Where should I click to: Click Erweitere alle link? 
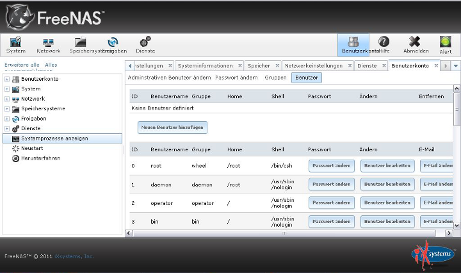pos(22,65)
